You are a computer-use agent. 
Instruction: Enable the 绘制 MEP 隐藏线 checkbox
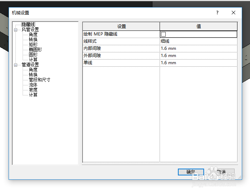click(x=163, y=34)
